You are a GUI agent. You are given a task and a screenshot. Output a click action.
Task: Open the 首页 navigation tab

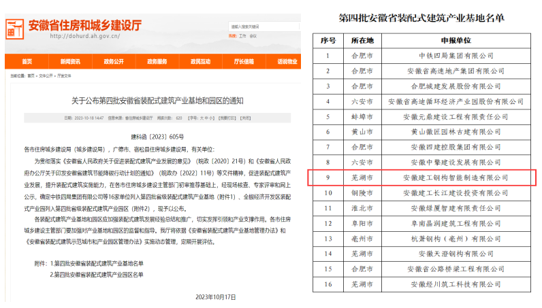(27, 61)
